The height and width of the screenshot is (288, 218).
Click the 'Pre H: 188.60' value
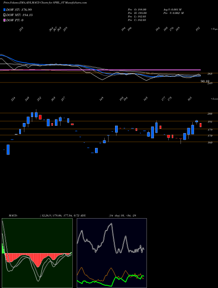pyautogui.click(x=137, y=13)
